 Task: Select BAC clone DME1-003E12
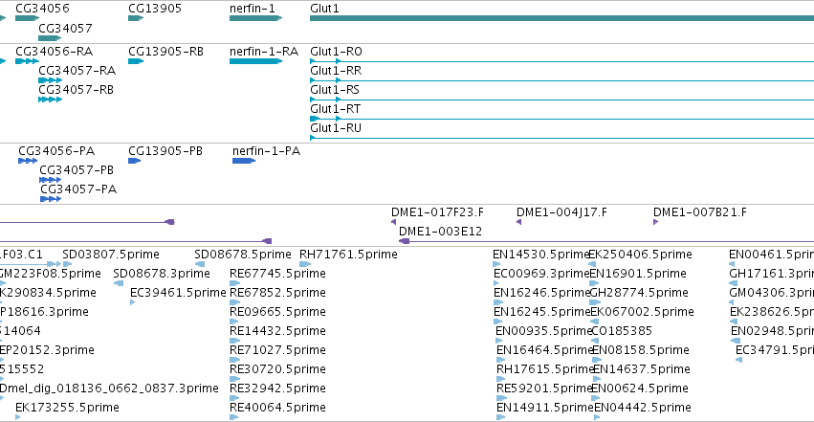tap(440, 232)
